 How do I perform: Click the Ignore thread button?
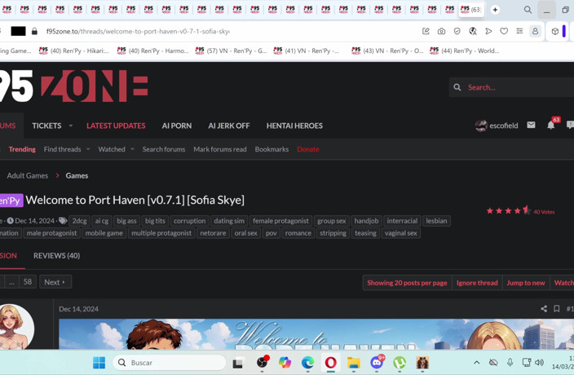pos(477,283)
